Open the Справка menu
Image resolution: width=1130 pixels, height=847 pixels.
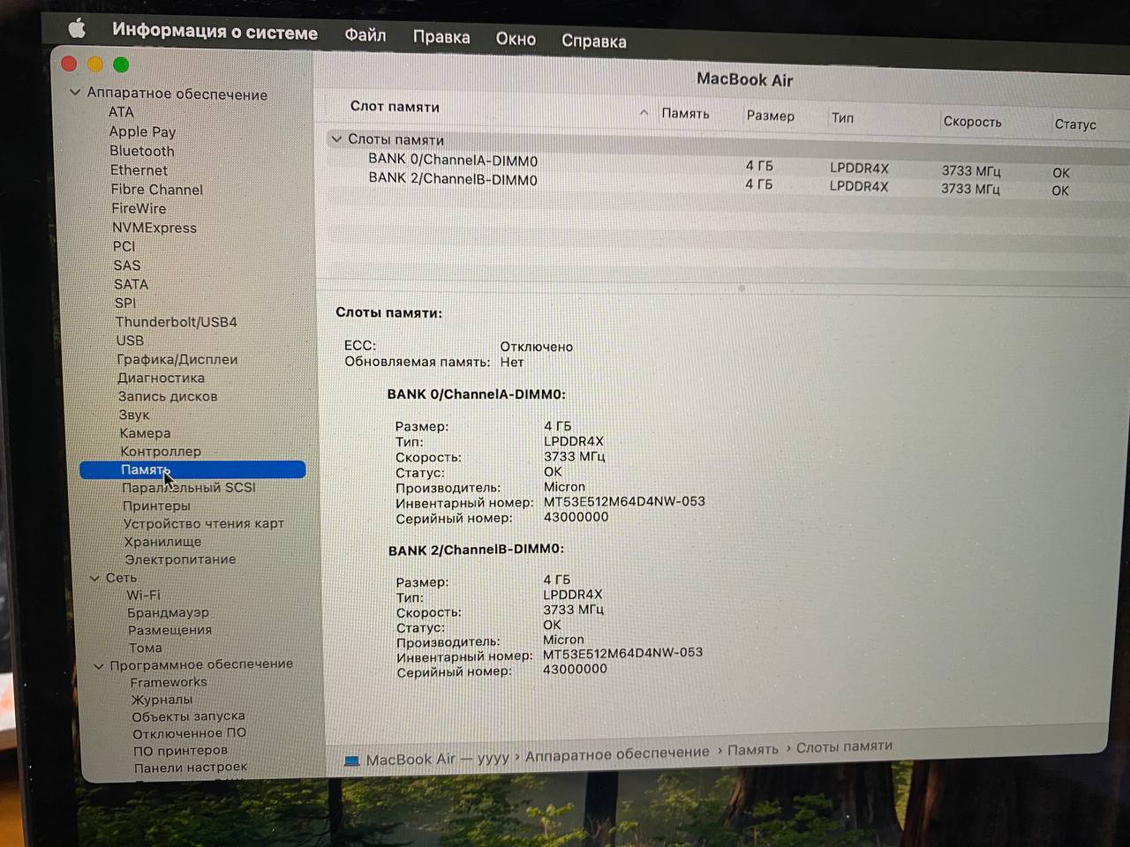click(593, 41)
